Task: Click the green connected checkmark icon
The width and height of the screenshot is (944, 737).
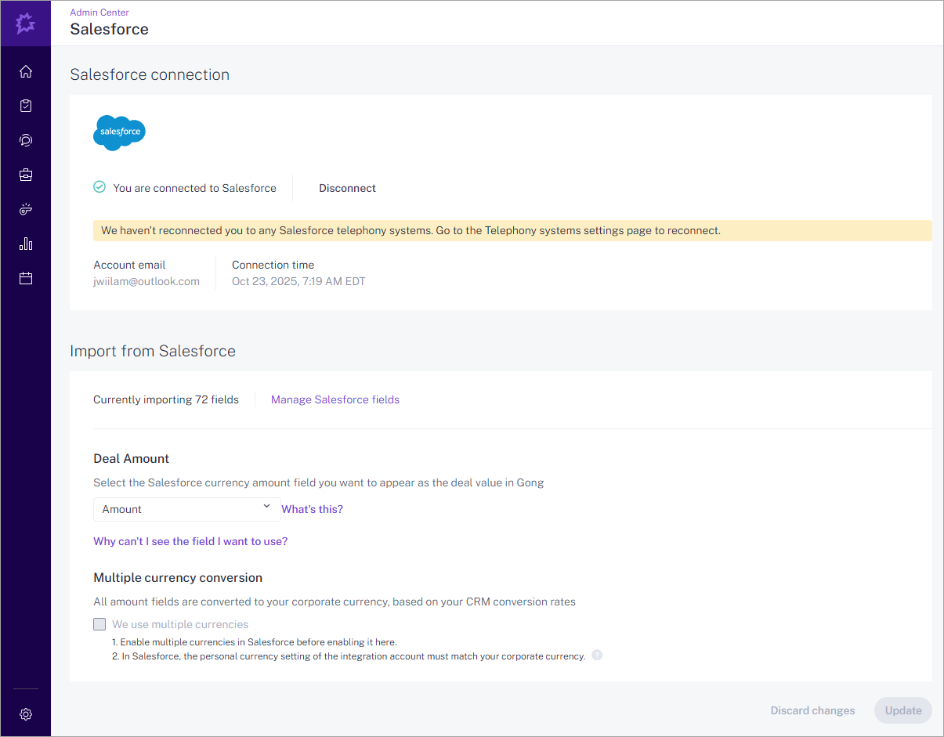Action: [x=99, y=187]
